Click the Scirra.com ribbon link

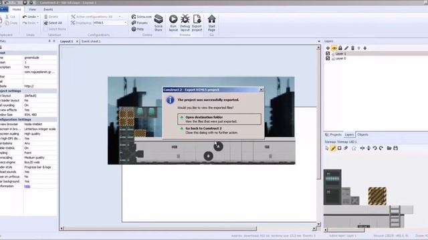pyautogui.click(x=141, y=17)
